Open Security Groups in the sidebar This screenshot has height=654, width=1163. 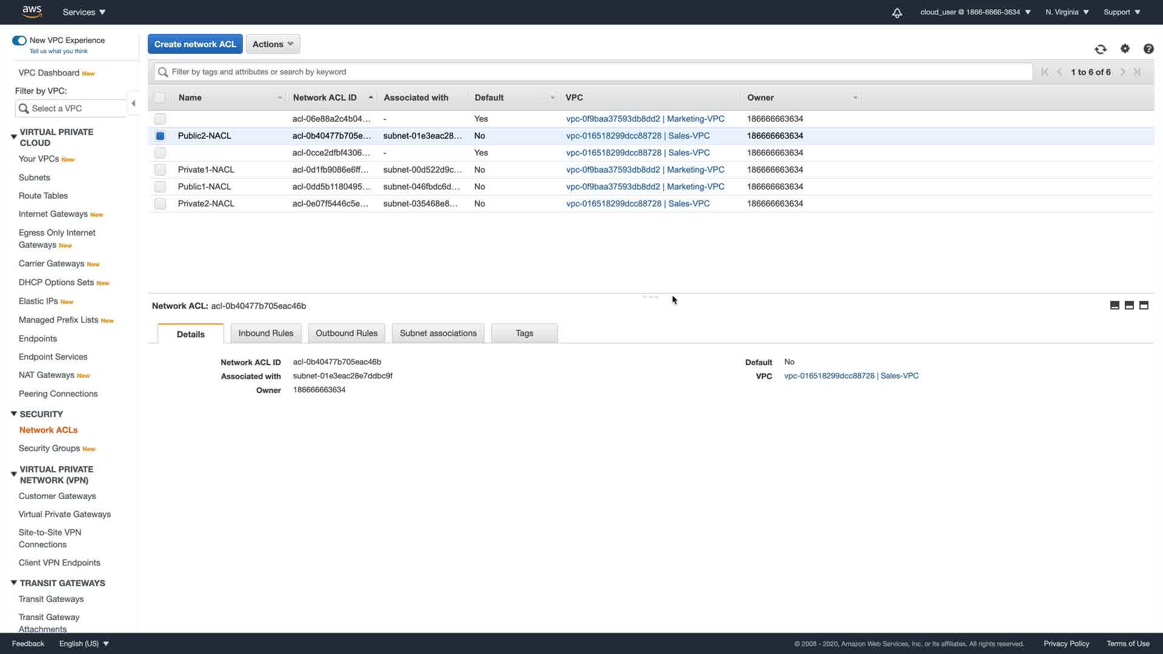pos(49,448)
